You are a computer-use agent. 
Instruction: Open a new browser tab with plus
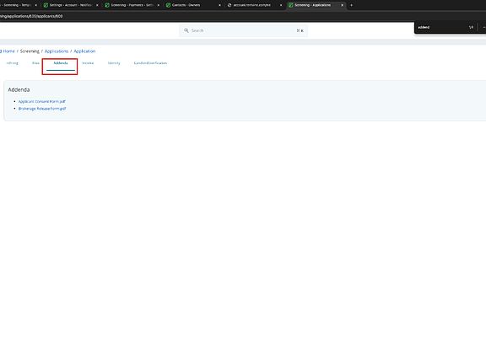click(351, 5)
